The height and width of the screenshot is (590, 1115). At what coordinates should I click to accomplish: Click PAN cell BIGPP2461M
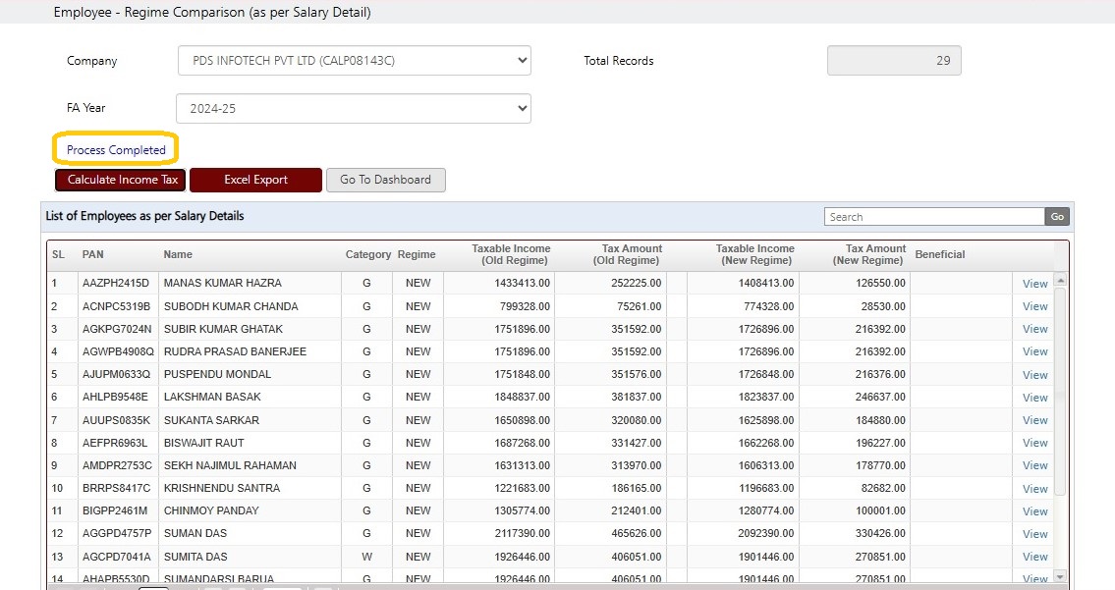point(115,510)
